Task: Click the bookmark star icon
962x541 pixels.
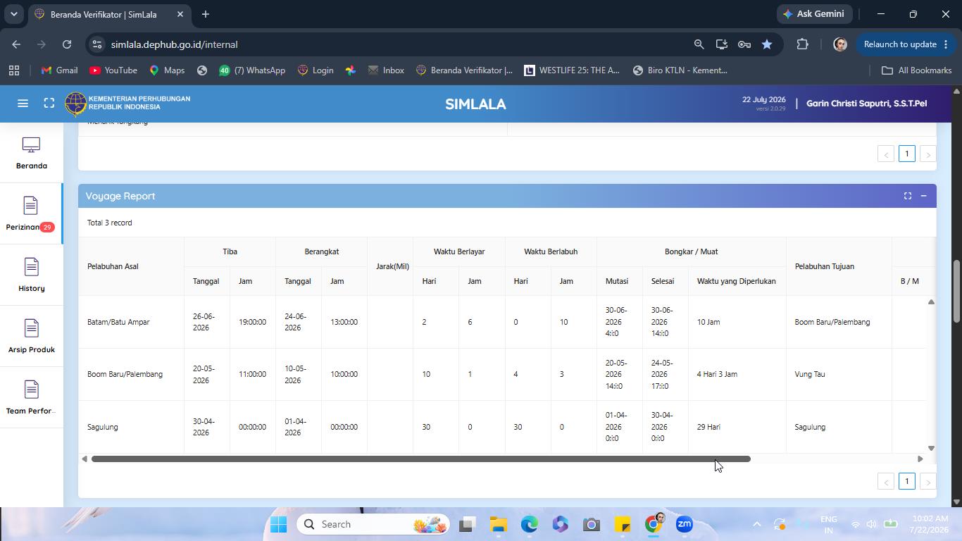Action: click(767, 44)
